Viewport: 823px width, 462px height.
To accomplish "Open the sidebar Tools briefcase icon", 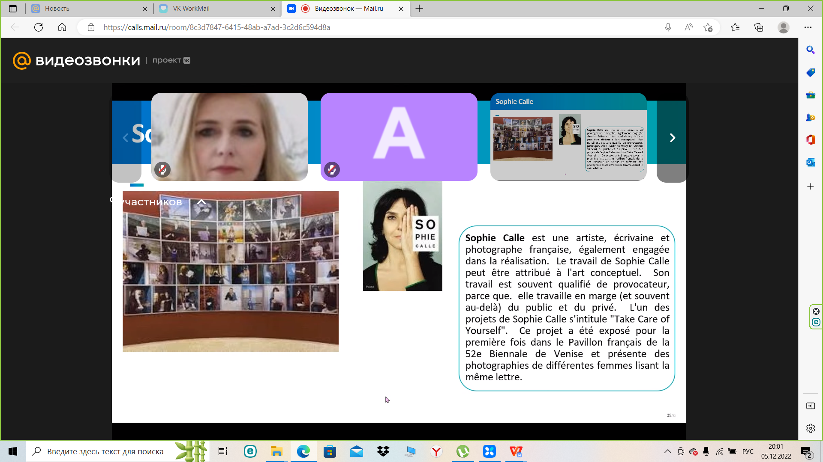I will (811, 95).
